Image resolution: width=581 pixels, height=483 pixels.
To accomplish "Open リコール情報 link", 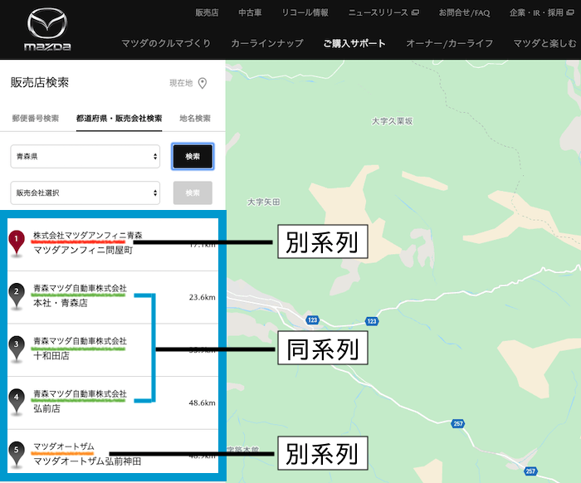I will (305, 12).
